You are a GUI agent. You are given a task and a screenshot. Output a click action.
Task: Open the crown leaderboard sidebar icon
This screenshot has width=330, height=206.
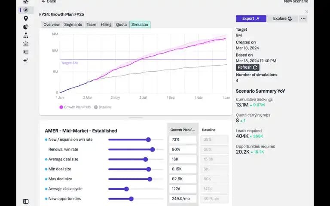pyautogui.click(x=26, y=43)
